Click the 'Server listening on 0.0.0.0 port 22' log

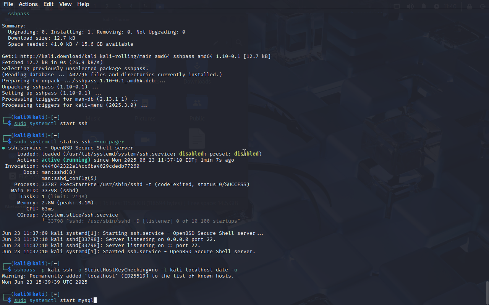coord(109,239)
